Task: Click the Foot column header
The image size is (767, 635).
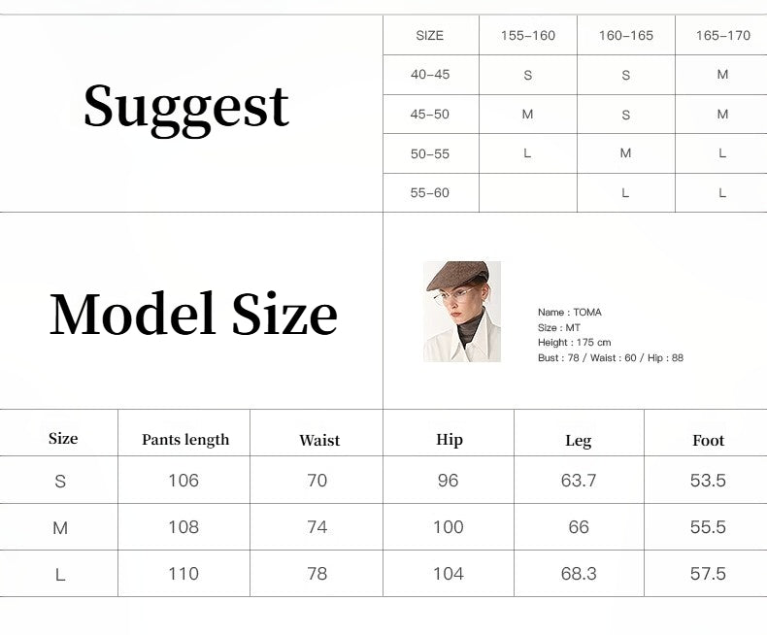Action: coord(708,441)
